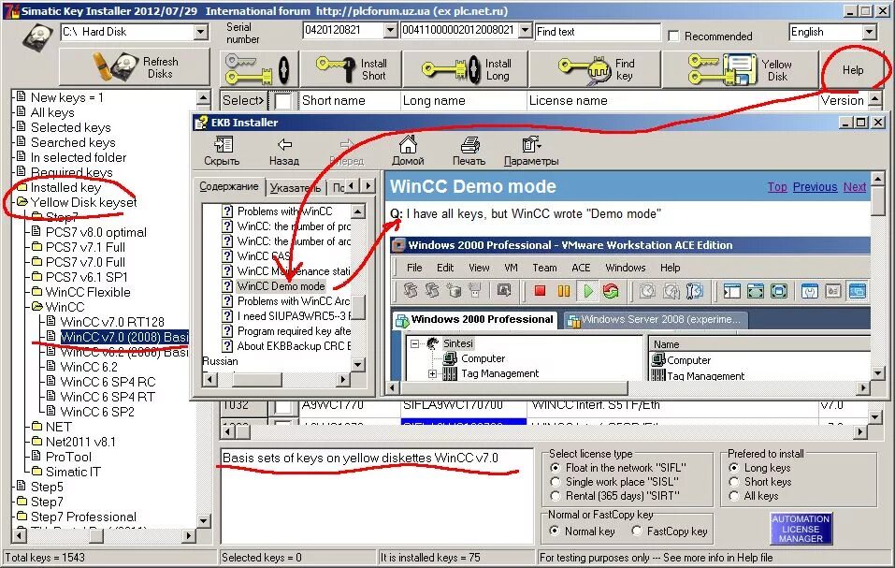Open About EKBBackup CRC help topic

(x=294, y=346)
